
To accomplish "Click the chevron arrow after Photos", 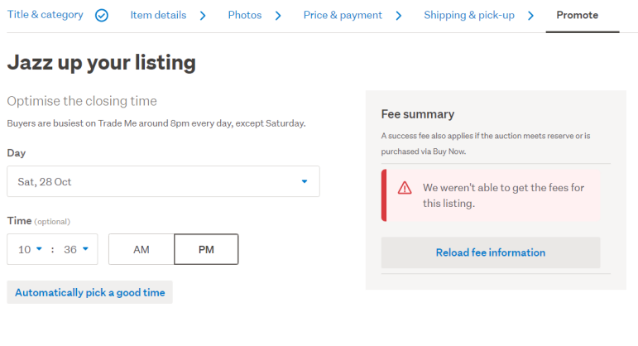I will 278,16.
